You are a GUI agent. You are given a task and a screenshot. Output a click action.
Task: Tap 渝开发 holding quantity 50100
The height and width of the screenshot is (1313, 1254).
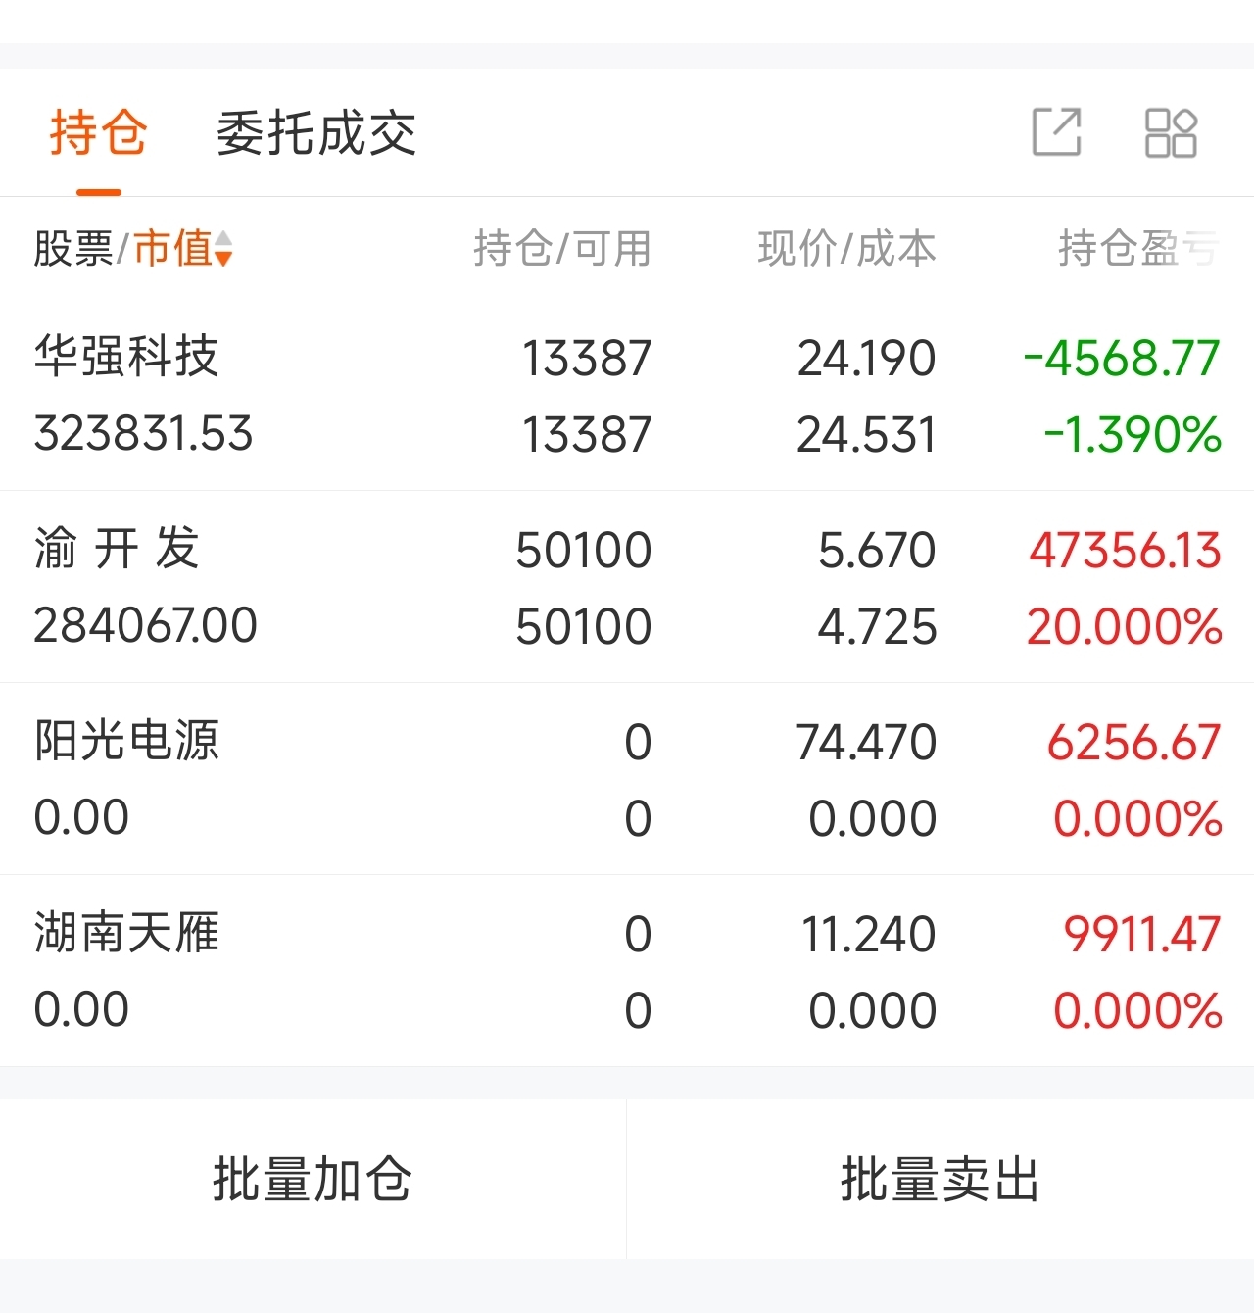click(x=584, y=550)
